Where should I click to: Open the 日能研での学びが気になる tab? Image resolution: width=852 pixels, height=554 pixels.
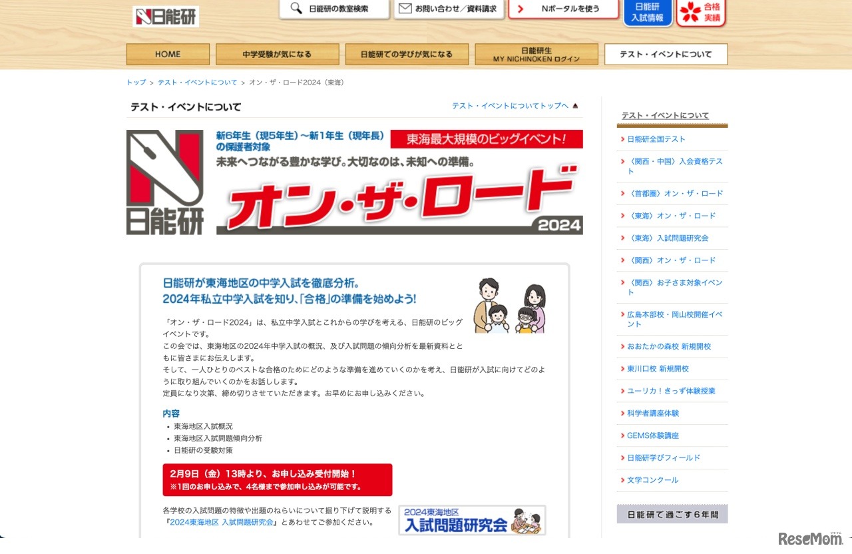[407, 55]
